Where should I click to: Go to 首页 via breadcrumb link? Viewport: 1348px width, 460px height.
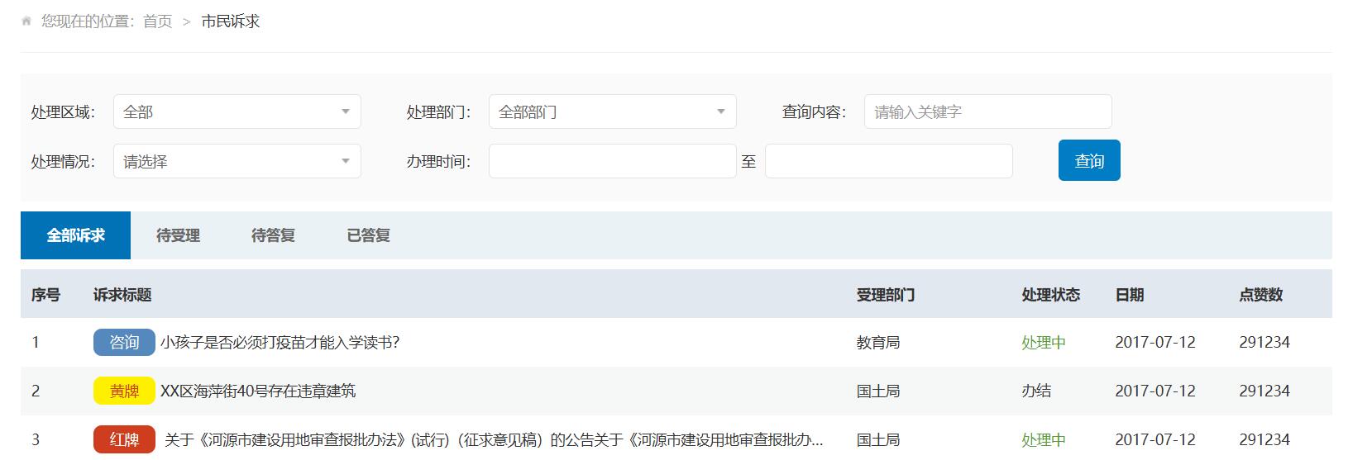(x=157, y=21)
